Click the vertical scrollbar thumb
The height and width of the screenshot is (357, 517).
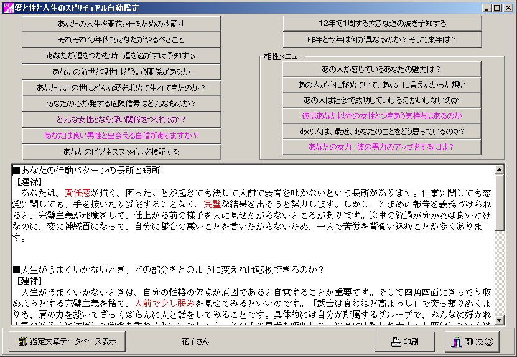[499, 202]
